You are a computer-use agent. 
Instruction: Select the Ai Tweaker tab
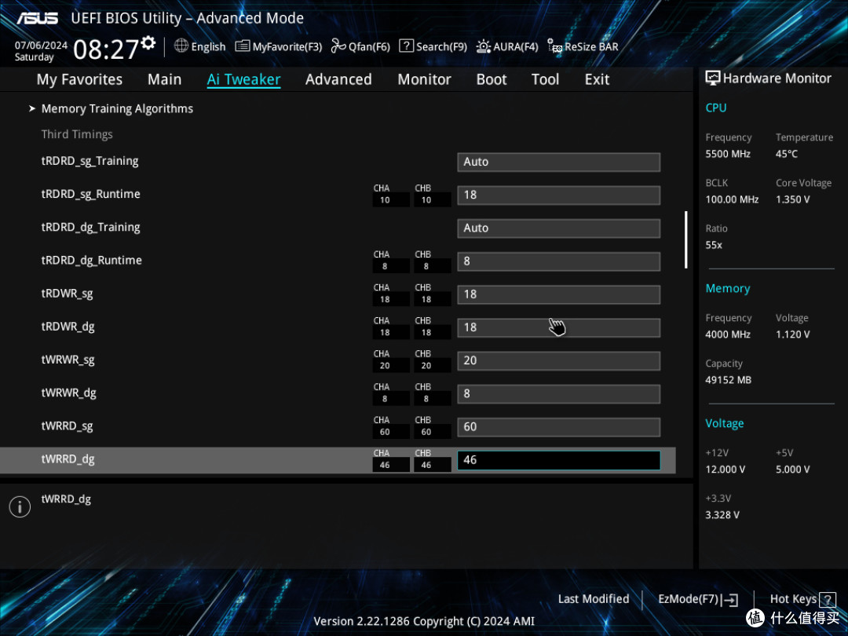pos(243,79)
